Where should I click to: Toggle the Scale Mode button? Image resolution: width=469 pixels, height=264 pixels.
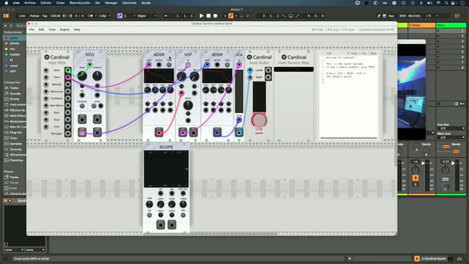click(x=120, y=16)
